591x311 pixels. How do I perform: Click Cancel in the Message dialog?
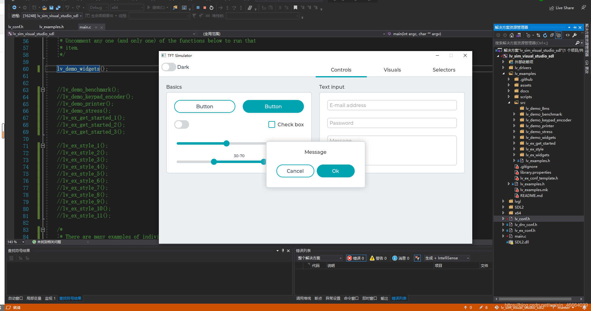[x=295, y=171]
